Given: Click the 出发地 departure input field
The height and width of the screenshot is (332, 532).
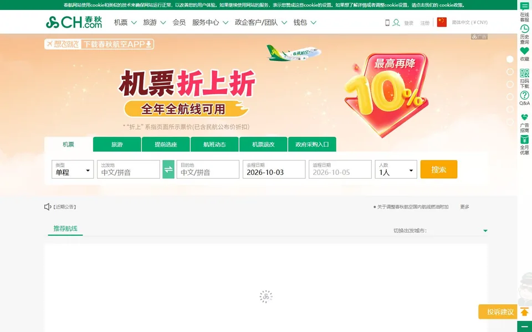Looking at the screenshot, I should point(129,169).
